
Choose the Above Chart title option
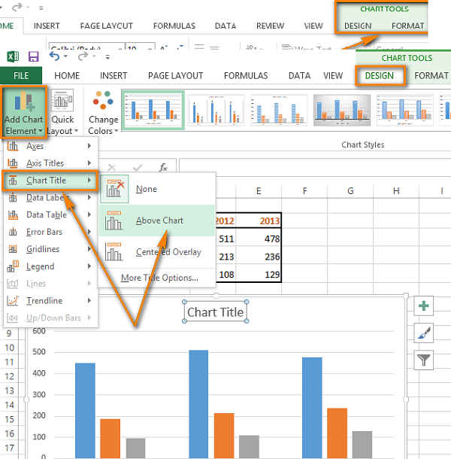point(159,220)
